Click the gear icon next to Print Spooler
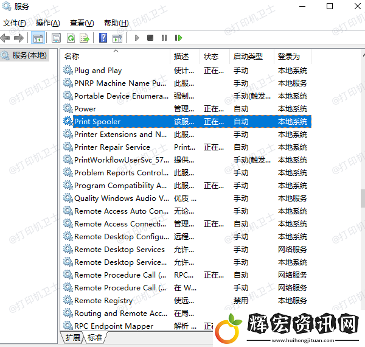Image resolution: width=365 pixels, height=347 pixels. pyautogui.click(x=68, y=121)
